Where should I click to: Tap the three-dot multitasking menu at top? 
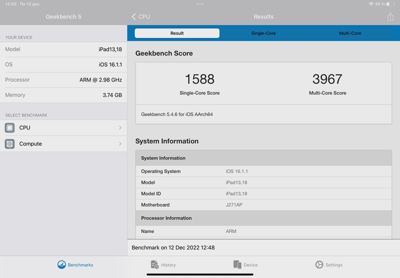pos(200,4)
